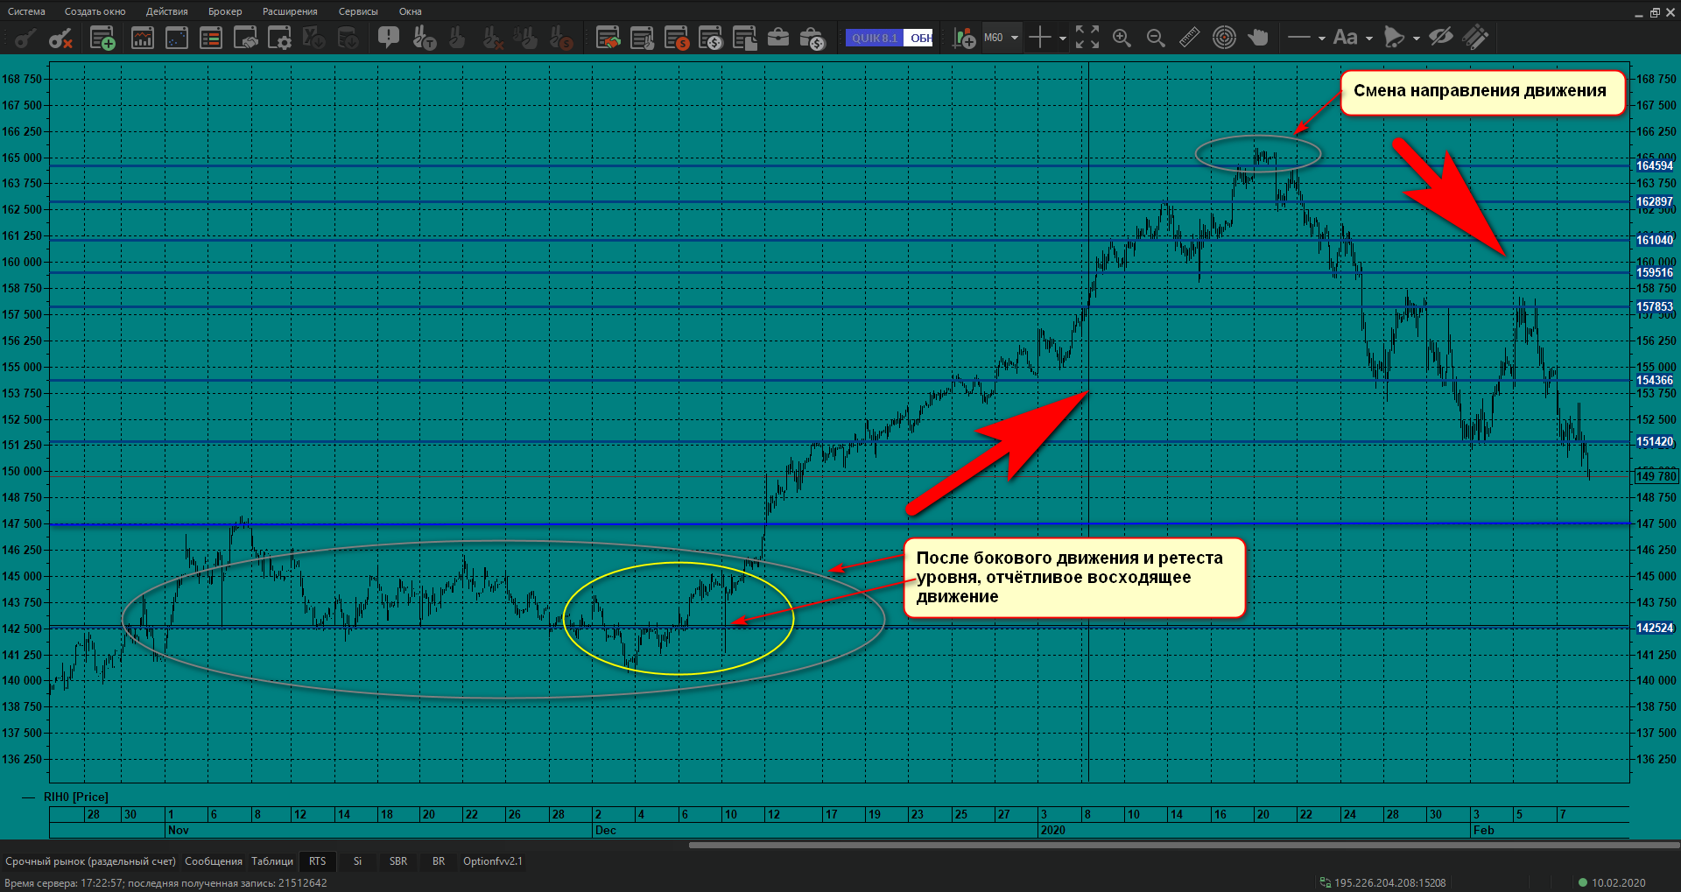Click the 10.02.2020 date status indicator
The image size is (1681, 892).
(1612, 882)
